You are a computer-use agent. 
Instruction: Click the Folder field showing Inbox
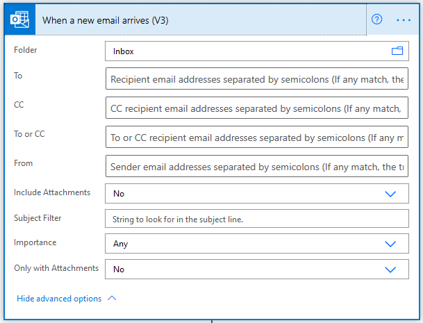tap(243, 51)
